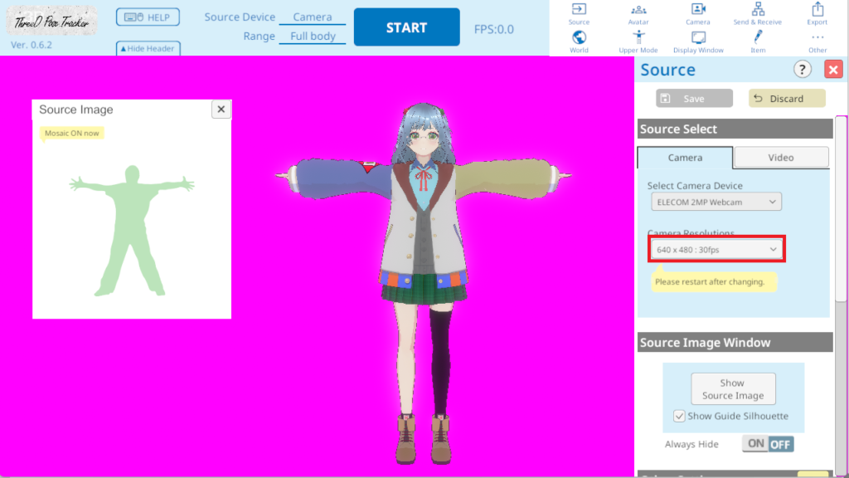Click the Source Device Camera selector
The width and height of the screenshot is (849, 478).
click(313, 17)
